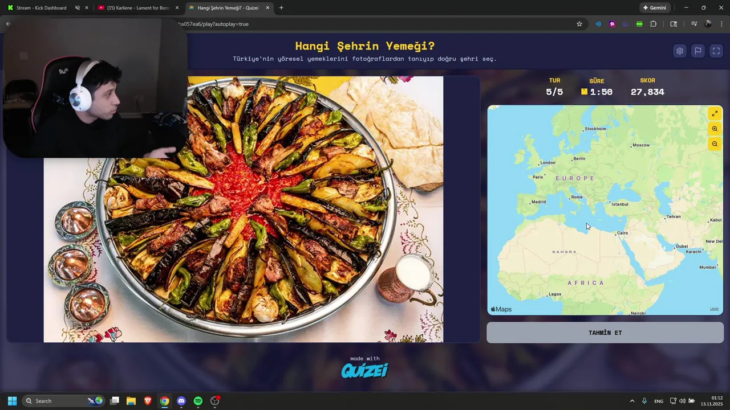Open the tab search screen icon
The image size is (730, 410).
coord(674,24)
